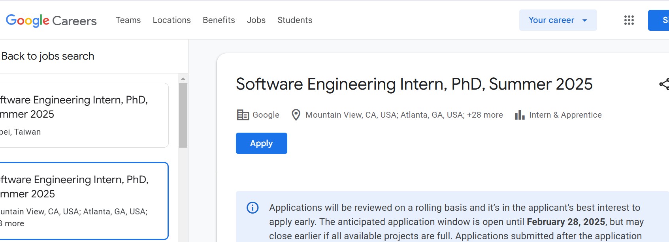Image resolution: width=669 pixels, height=242 pixels.
Task: Expand the +28 more locations text
Action: point(485,115)
